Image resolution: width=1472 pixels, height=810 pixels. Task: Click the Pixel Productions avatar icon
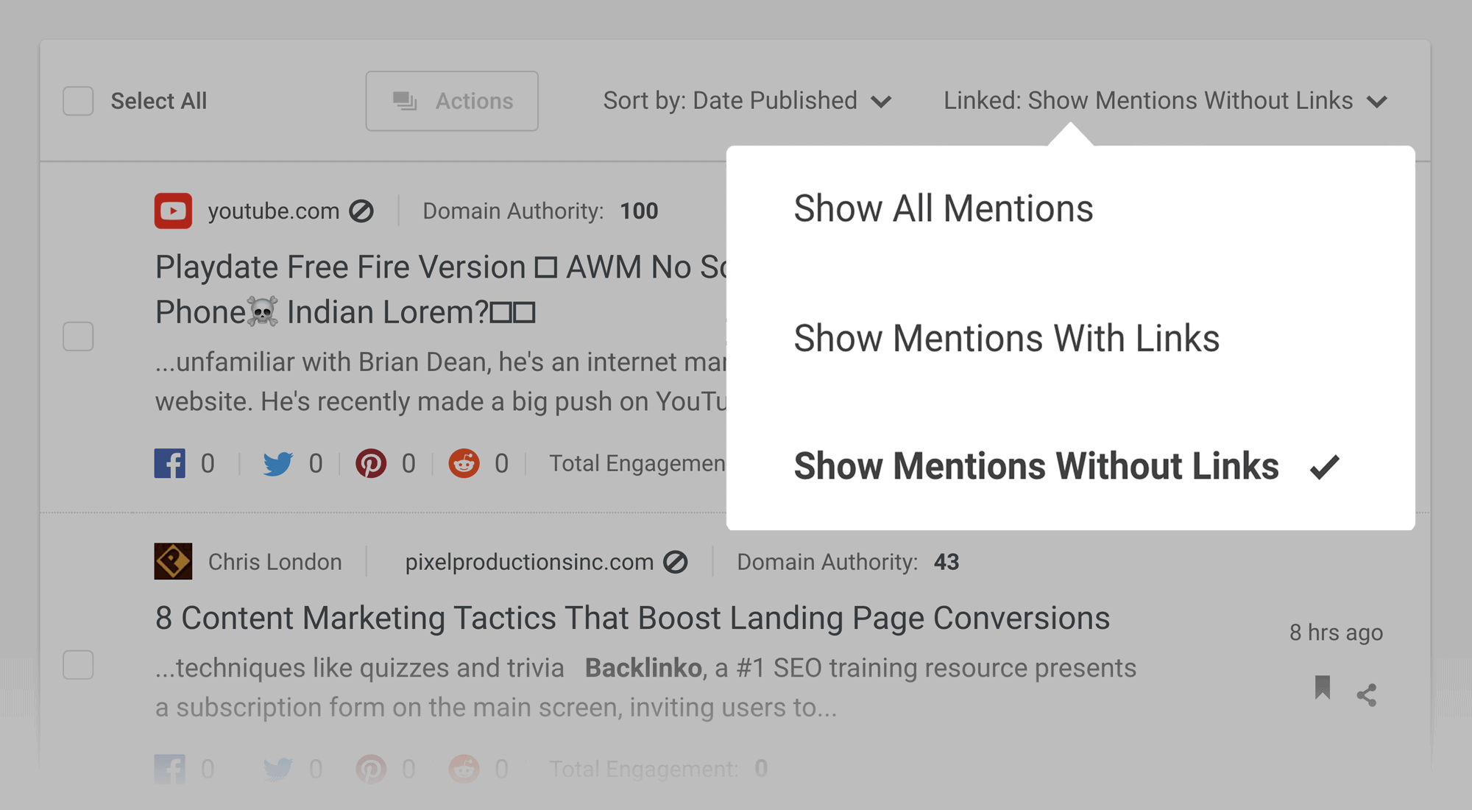[173, 561]
